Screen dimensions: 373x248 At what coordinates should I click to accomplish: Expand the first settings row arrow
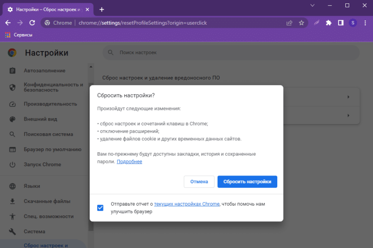(x=348, y=97)
